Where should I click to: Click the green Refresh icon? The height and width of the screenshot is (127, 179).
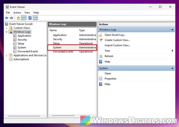(x=101, y=56)
